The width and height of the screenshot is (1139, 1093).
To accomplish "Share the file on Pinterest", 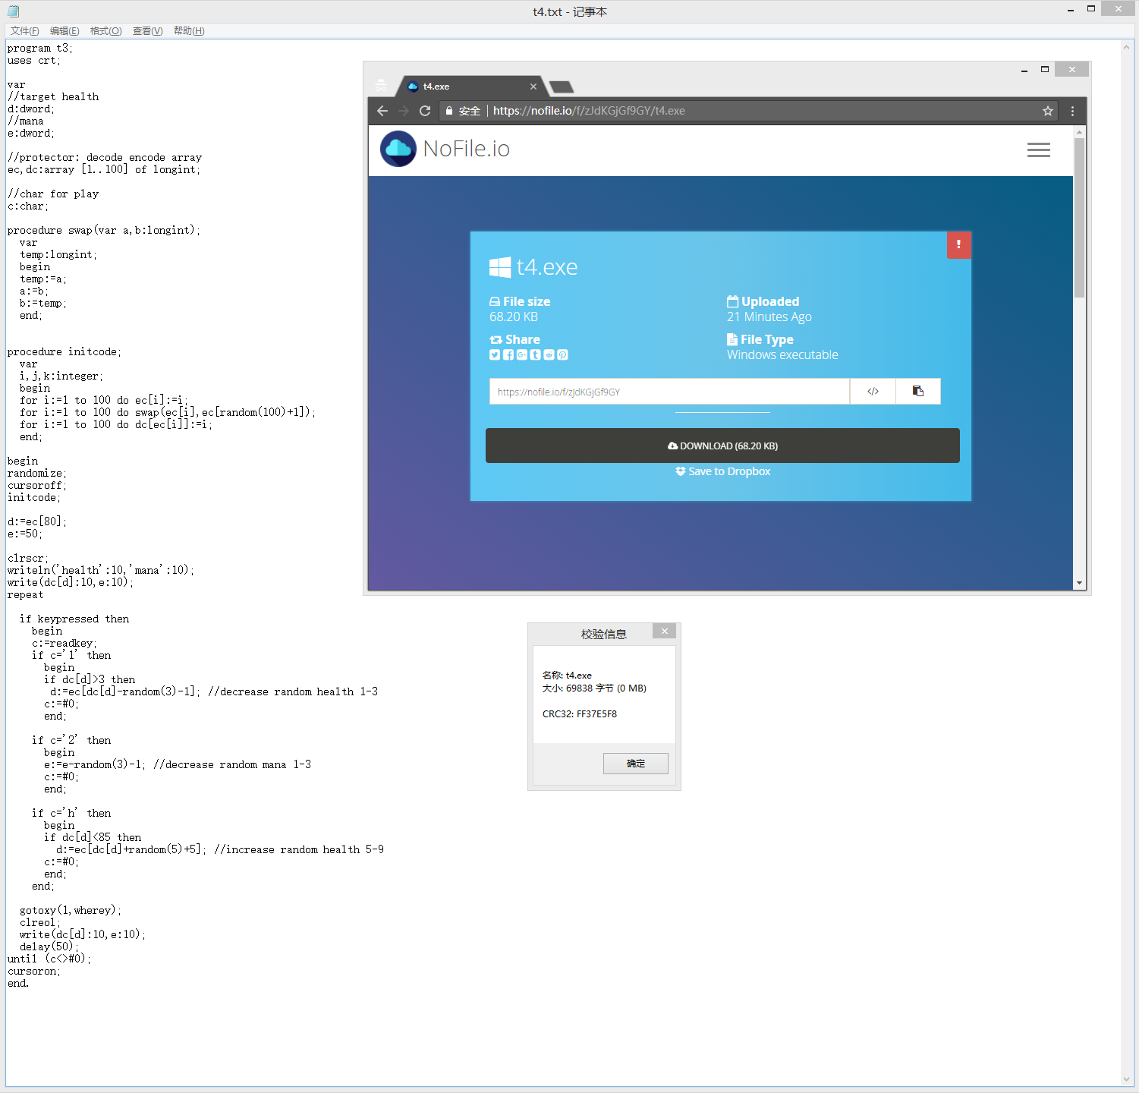I will 562,354.
